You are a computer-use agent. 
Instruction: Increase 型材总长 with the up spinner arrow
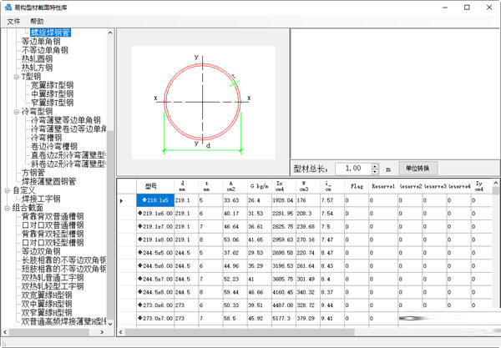click(376, 164)
